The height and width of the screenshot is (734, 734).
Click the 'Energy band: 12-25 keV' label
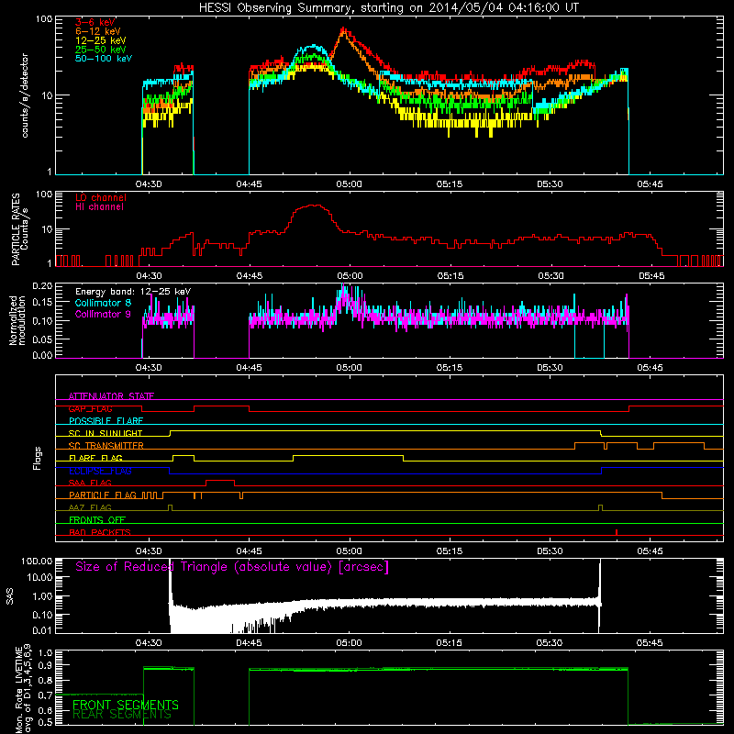pos(133,292)
